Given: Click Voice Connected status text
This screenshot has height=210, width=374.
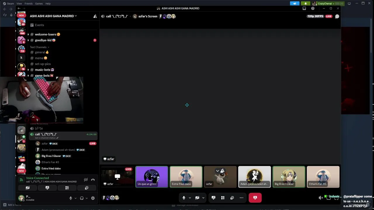Looking at the screenshot, I should [37, 178].
